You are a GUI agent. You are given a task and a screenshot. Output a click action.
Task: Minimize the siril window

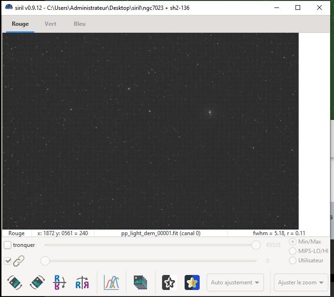[277, 7]
